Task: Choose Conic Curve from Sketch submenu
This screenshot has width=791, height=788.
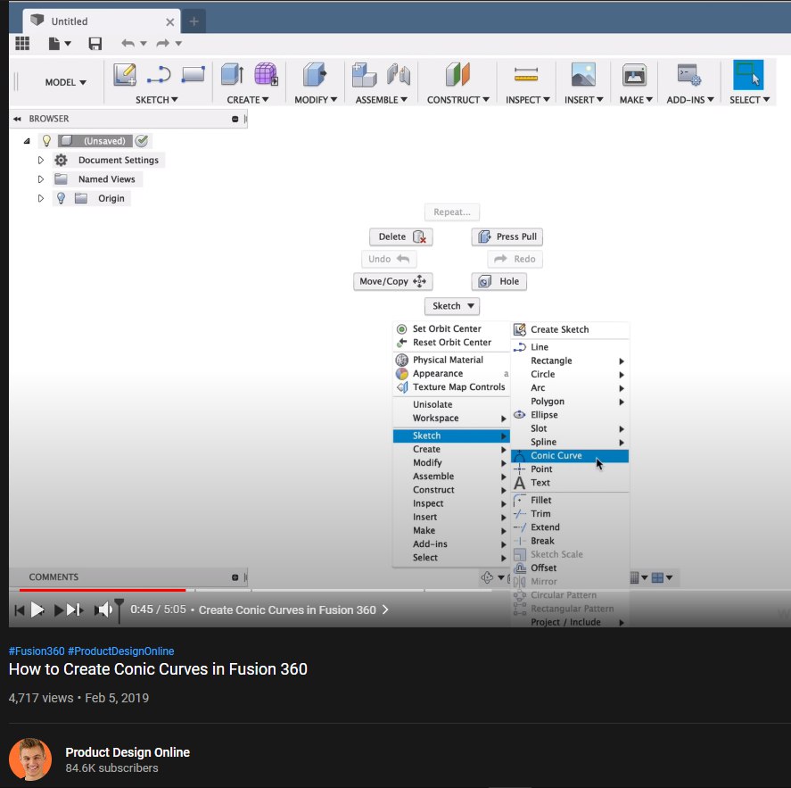Action: (570, 456)
